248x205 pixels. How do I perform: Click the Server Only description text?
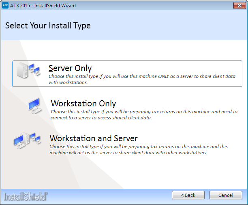pos(142,80)
